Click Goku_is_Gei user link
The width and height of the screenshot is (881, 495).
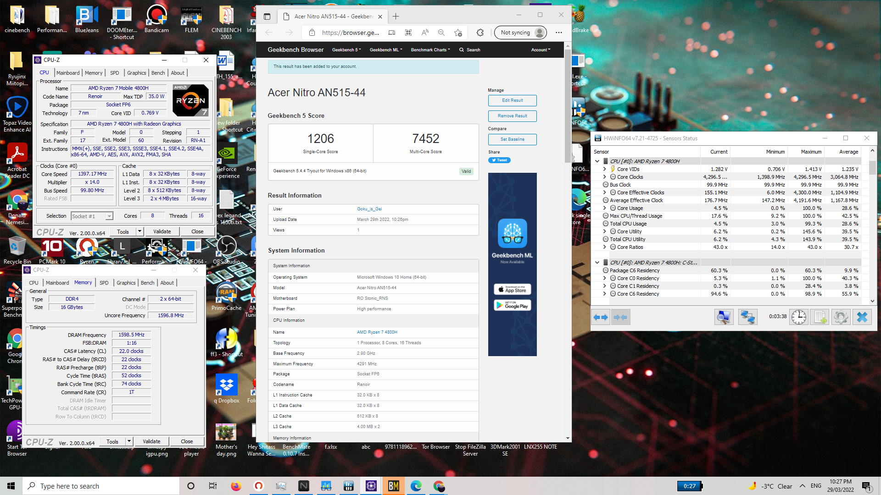tap(369, 209)
